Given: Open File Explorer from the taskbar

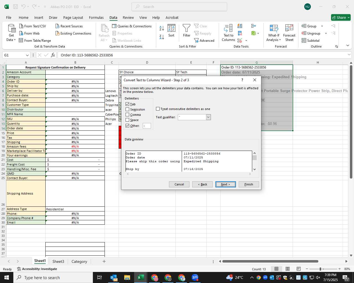Looking at the screenshot, I should click(127, 277).
